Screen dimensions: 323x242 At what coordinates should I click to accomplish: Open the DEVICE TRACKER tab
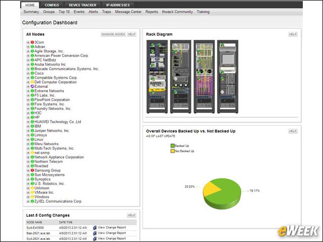click(x=82, y=5)
